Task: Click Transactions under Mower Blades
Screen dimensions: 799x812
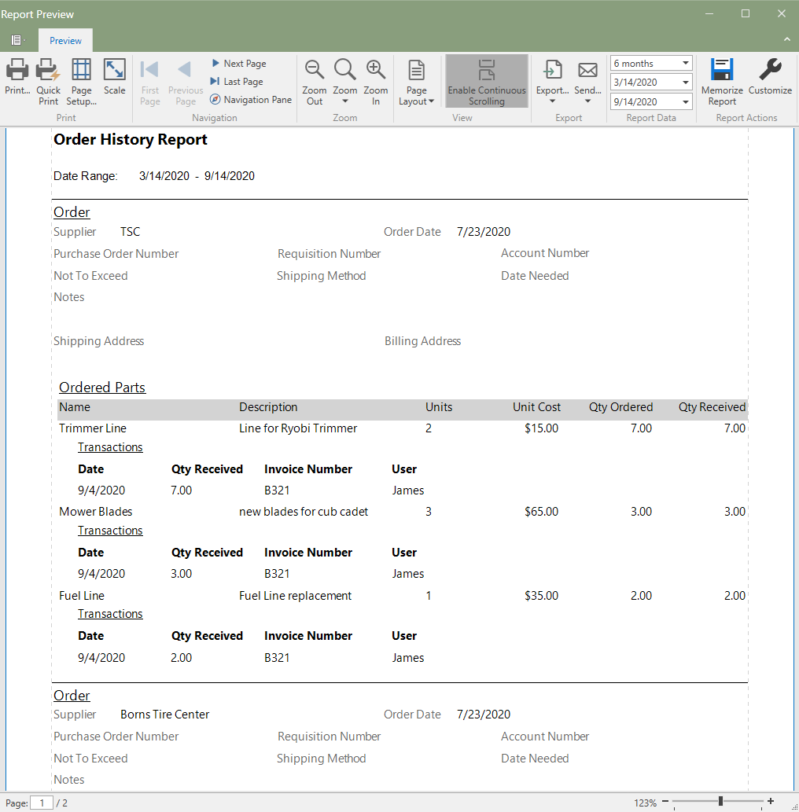Action: point(110,531)
